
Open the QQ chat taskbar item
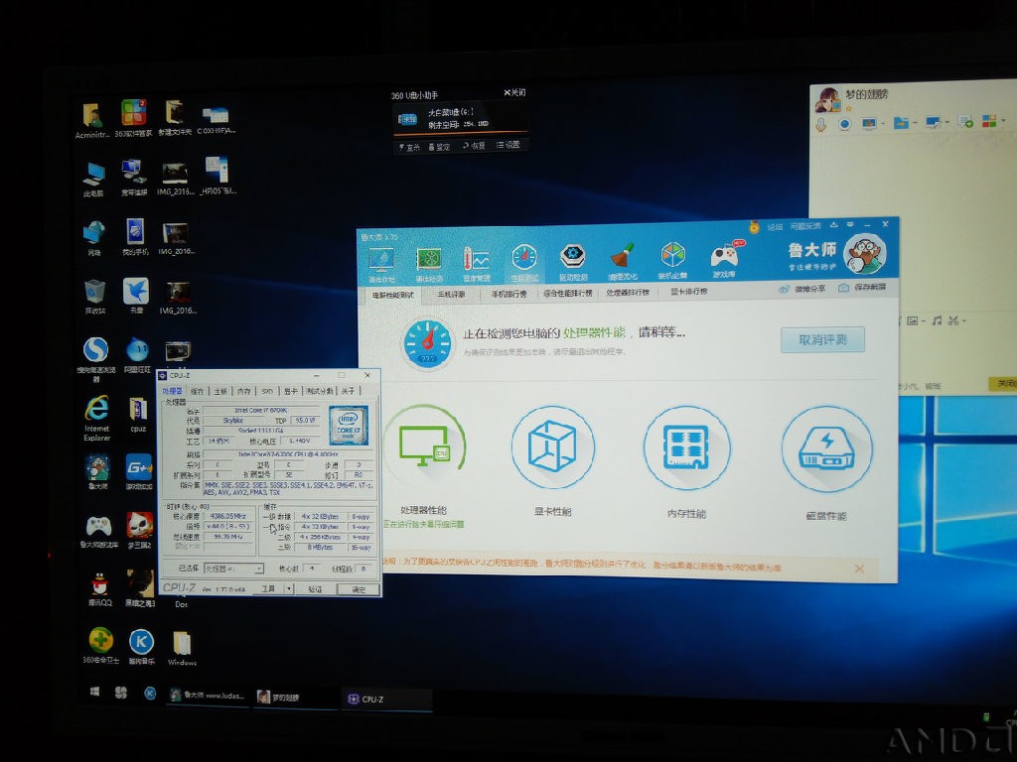point(296,698)
